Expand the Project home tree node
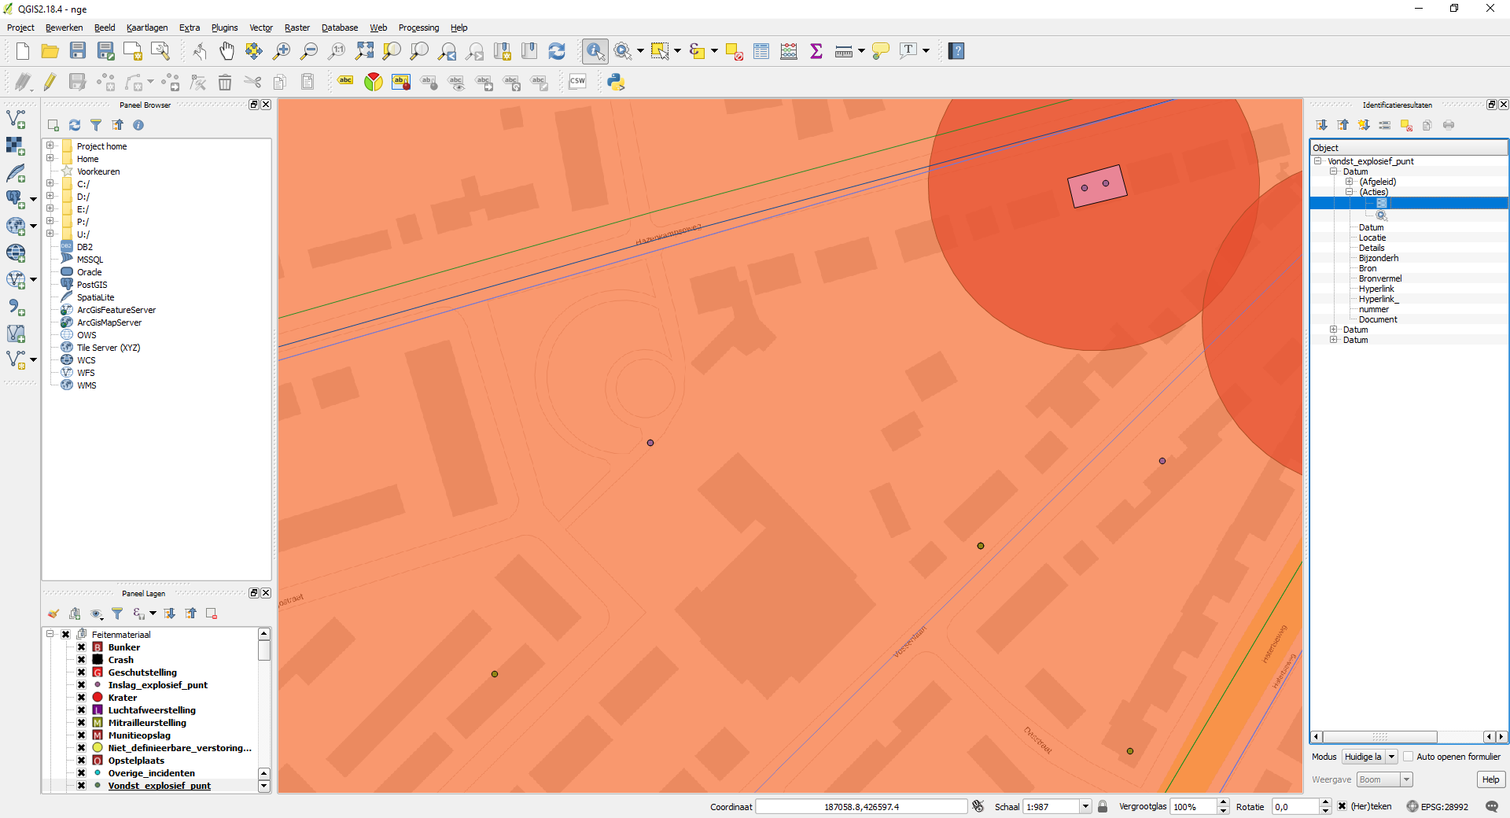Viewport: 1510px width, 818px height. [x=50, y=146]
